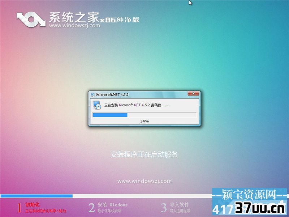Click the 34% progress text
The image size is (289, 217).
pyautogui.click(x=144, y=121)
